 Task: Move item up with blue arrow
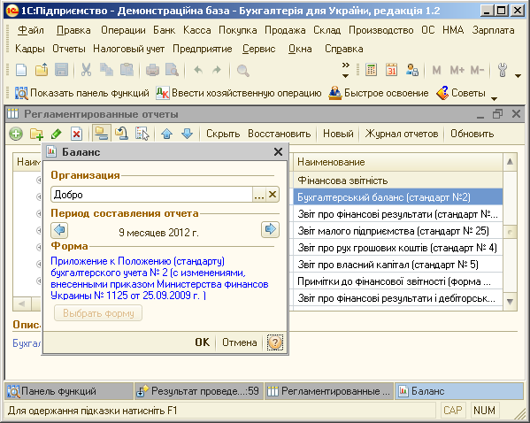(x=166, y=134)
